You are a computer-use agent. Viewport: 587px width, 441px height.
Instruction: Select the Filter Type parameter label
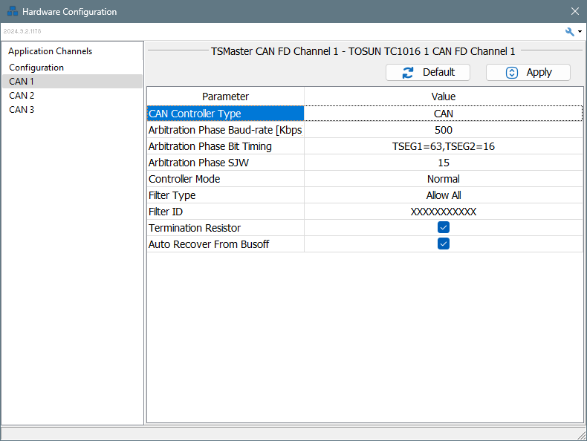pos(225,195)
